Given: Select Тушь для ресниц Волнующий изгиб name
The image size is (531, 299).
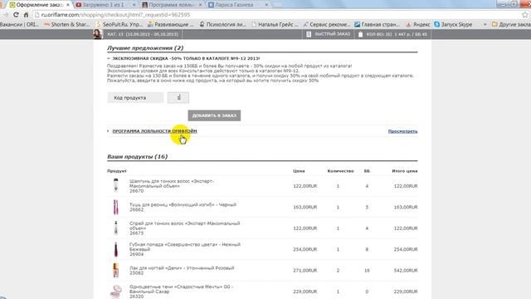Looking at the screenshot, I should pyautogui.click(x=183, y=205).
